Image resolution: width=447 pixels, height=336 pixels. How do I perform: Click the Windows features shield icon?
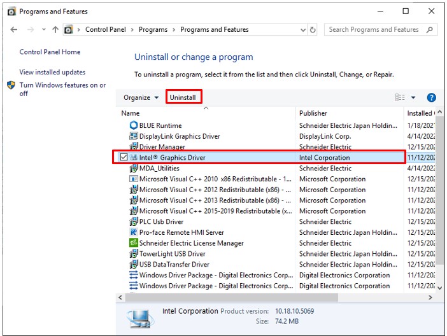(11, 85)
